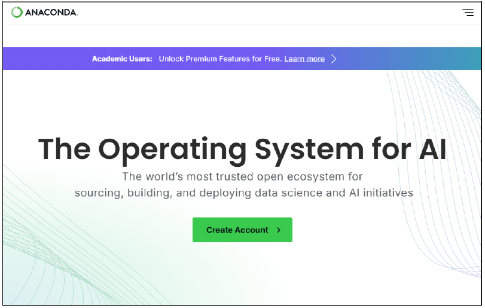Click the Unlock Premium Features for Free text

(220, 59)
